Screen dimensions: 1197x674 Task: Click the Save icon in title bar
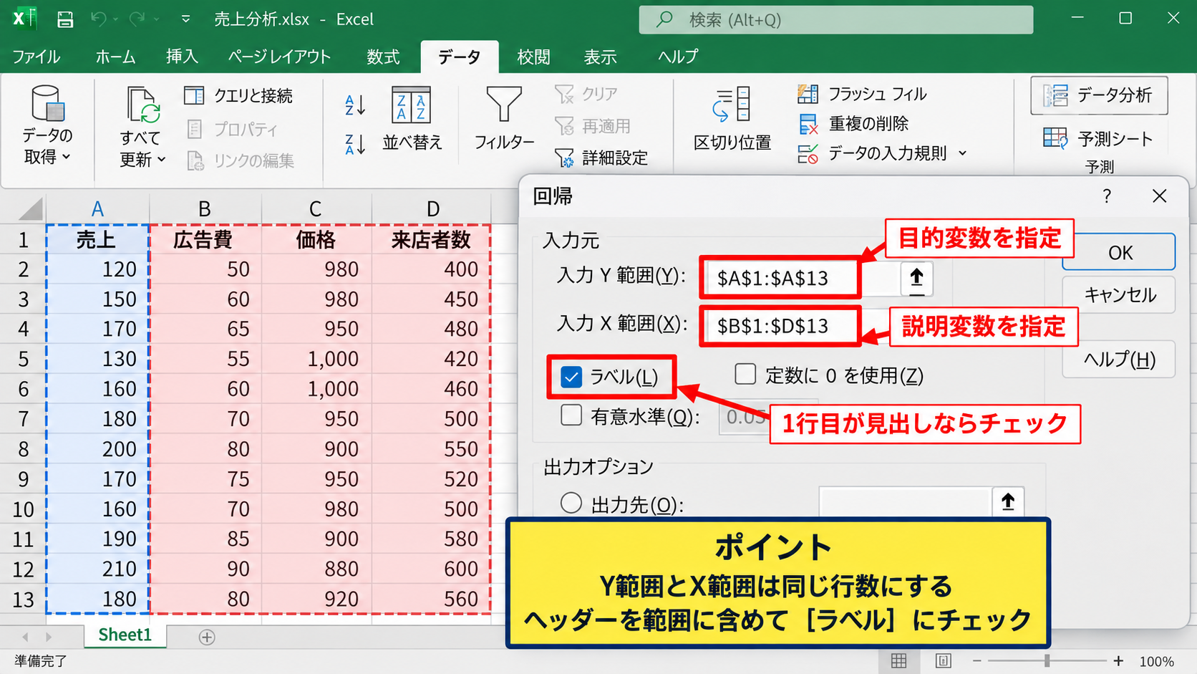(65, 19)
